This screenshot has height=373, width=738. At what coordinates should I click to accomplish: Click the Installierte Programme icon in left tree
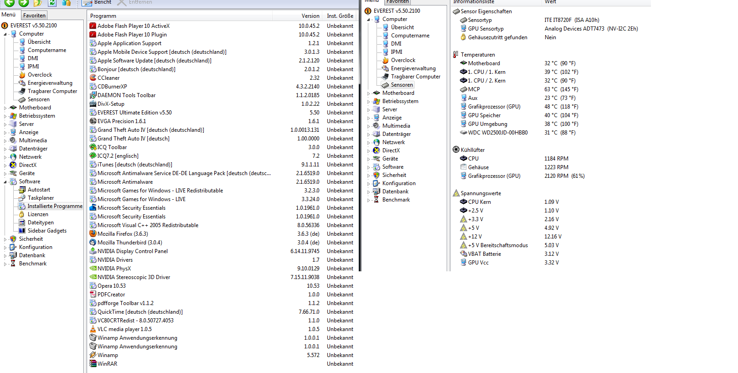point(22,206)
